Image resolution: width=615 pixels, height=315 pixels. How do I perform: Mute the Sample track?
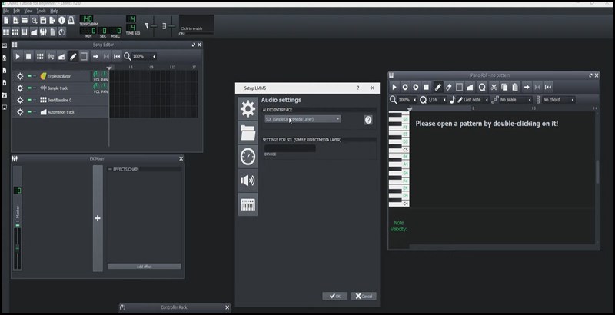click(29, 88)
